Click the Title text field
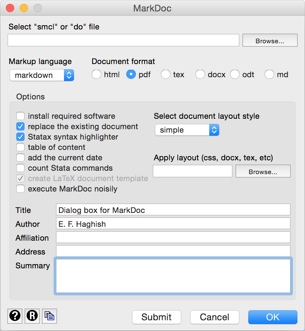This screenshot has height=331, width=305. pos(173,209)
